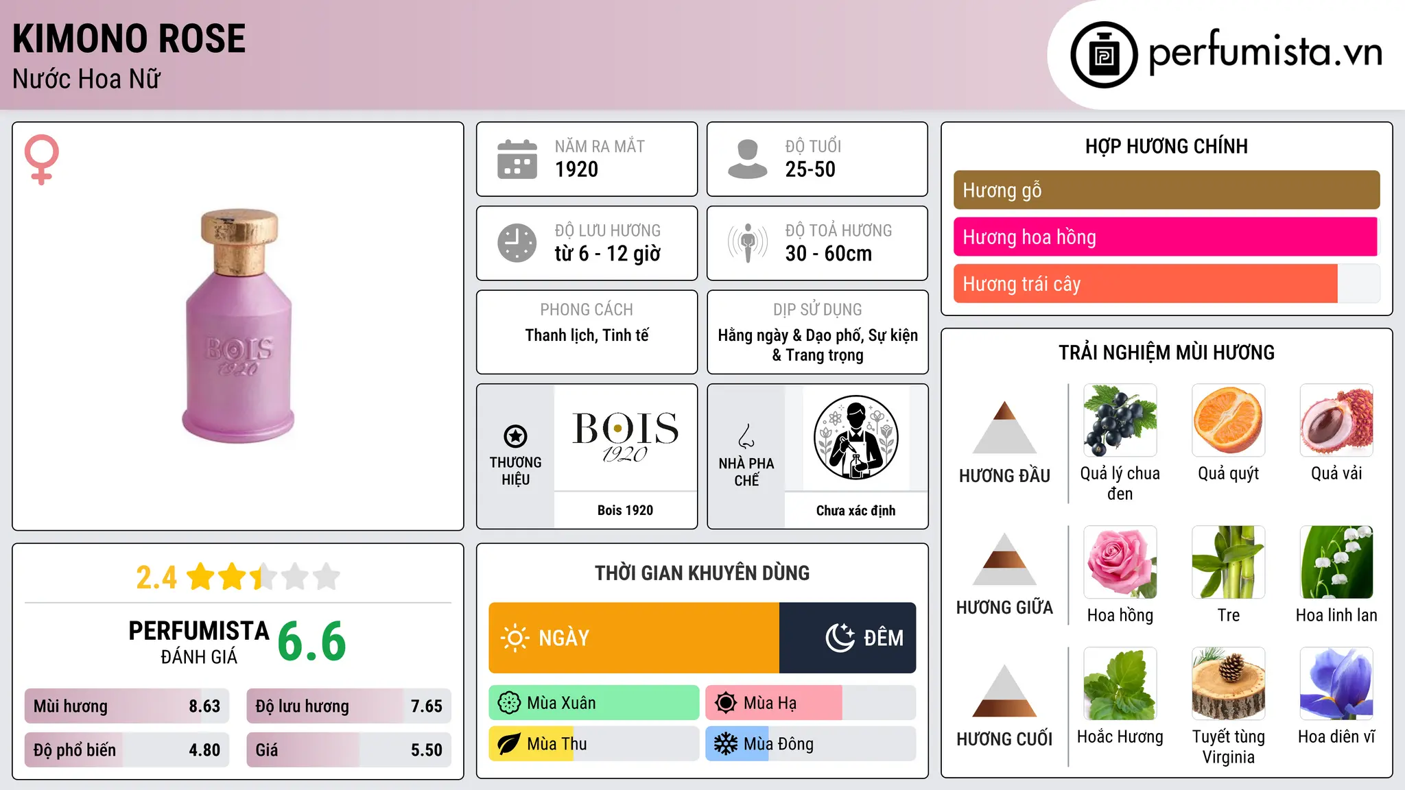Click the clock icon beside Độ lưu hương
This screenshot has height=790, width=1405.
pos(517,243)
